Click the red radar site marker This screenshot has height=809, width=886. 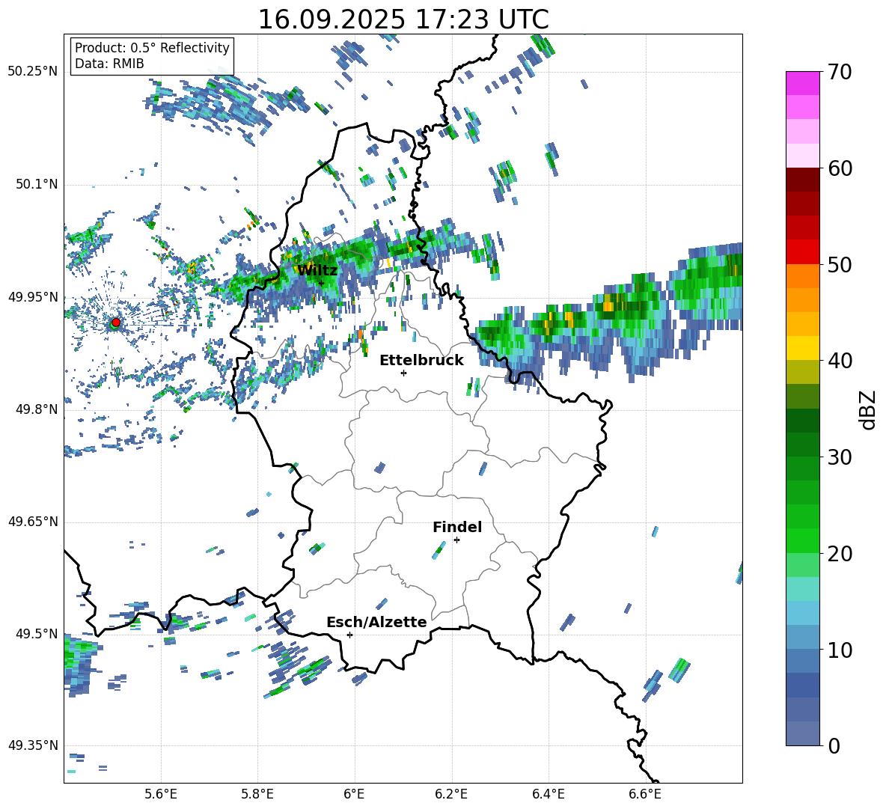116,322
